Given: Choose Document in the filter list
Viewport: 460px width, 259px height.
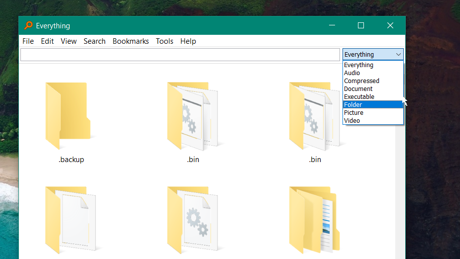Looking at the screenshot, I should pyautogui.click(x=373, y=89).
